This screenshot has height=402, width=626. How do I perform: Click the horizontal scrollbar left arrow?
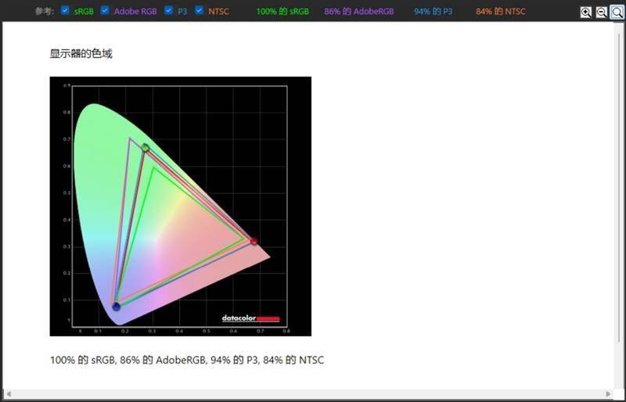pos(9,394)
